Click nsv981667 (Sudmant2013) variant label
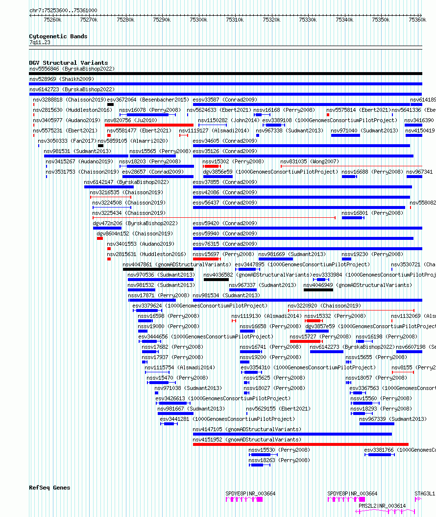Viewport: 436px width, 517px height. (x=192, y=409)
